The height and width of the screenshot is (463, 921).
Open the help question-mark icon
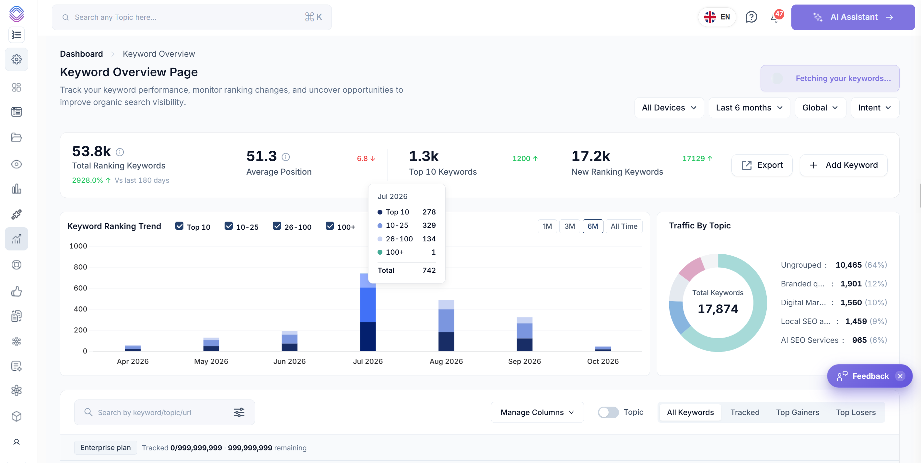click(x=751, y=17)
